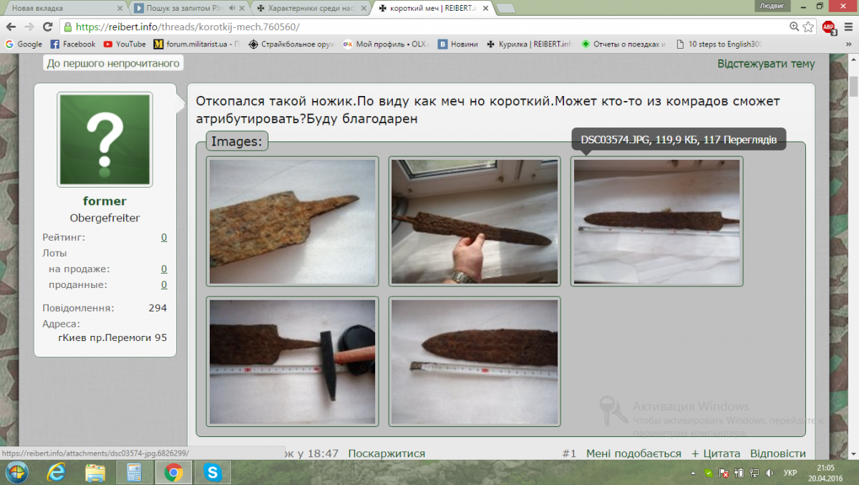Bookmark this page with the star icon

[808, 27]
